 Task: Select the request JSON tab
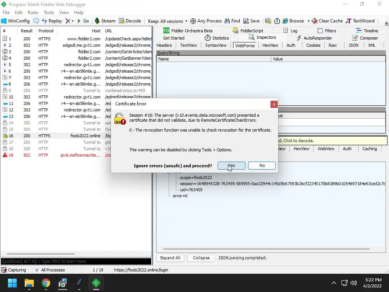pyautogui.click(x=353, y=46)
